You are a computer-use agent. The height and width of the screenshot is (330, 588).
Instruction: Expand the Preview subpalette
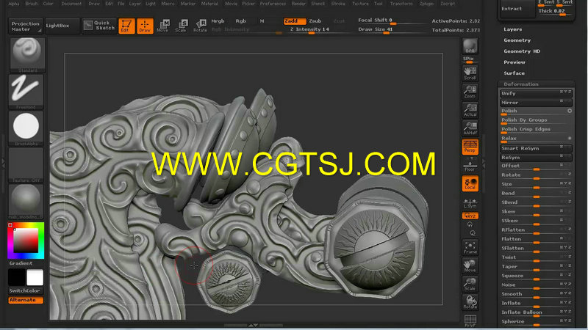514,62
